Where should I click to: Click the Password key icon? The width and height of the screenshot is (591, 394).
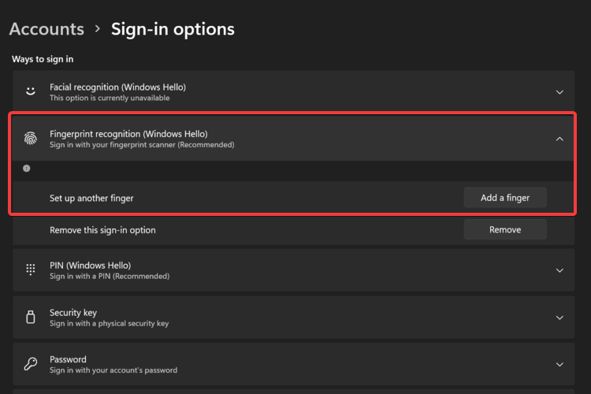(x=31, y=364)
